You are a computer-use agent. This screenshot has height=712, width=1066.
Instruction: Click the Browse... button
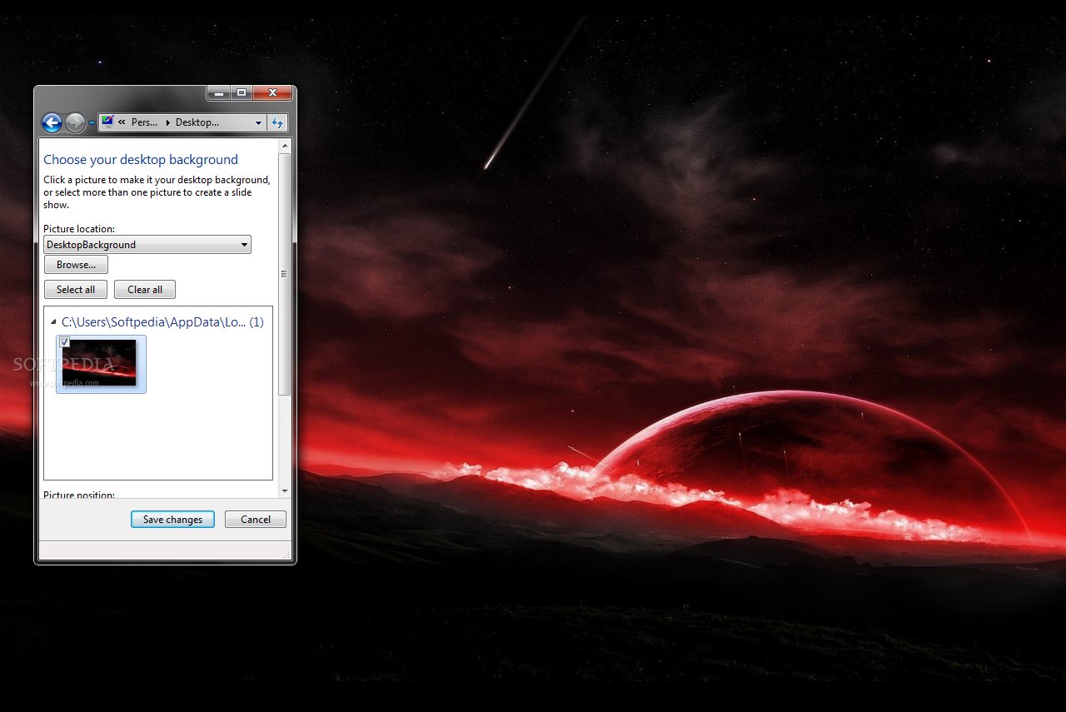point(76,265)
